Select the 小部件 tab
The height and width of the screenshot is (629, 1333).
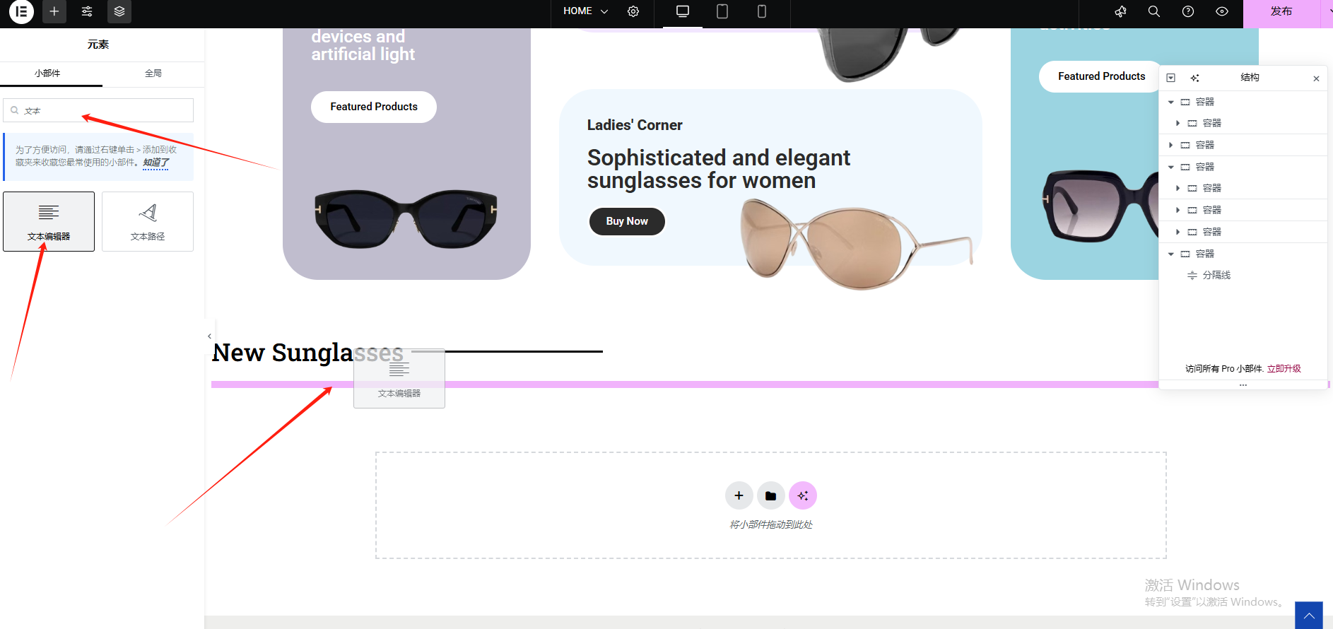48,74
